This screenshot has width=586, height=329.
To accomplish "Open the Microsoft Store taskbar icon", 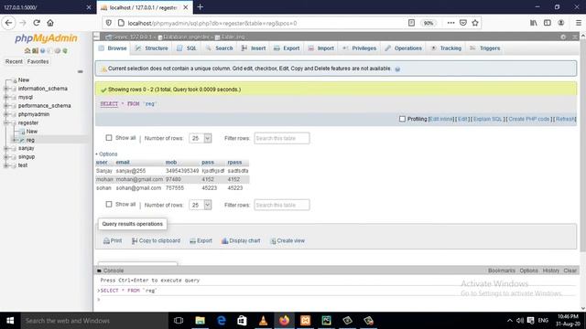I will point(242,321).
